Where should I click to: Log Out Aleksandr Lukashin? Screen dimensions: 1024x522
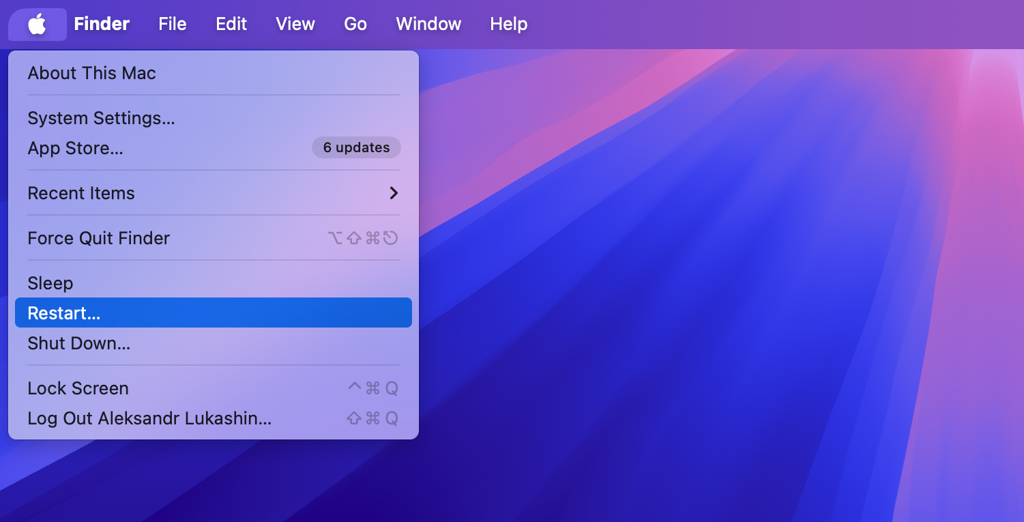pos(214,418)
